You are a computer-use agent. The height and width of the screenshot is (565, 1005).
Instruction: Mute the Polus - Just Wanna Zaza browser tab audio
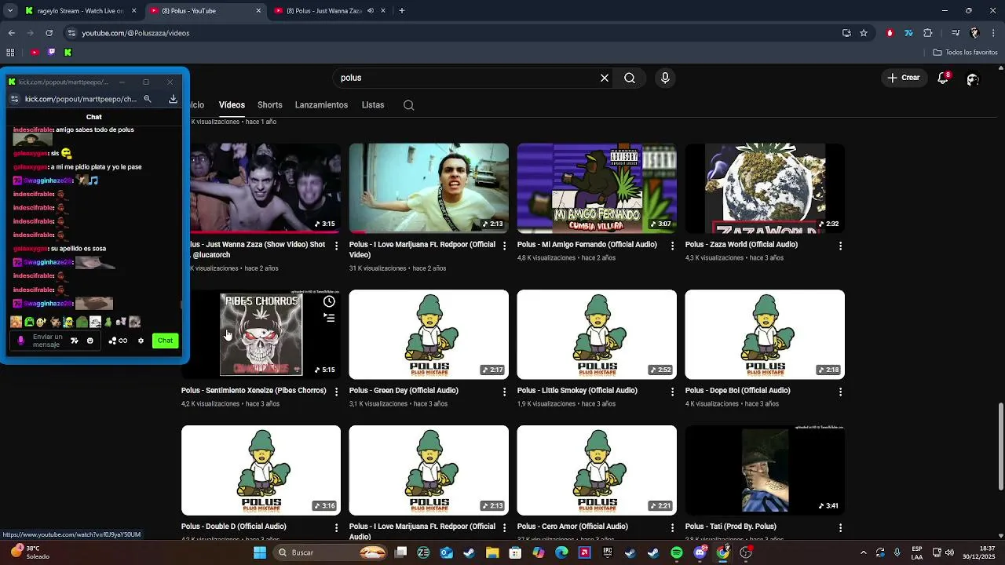coord(371,11)
